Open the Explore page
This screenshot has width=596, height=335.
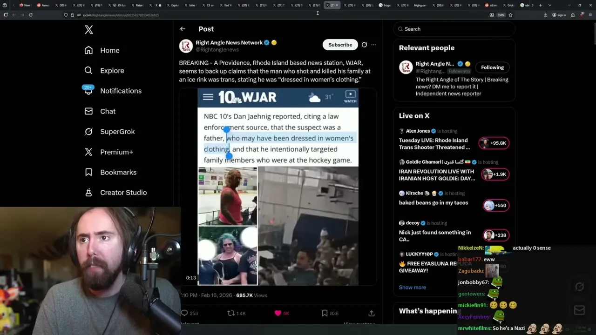pos(104,71)
